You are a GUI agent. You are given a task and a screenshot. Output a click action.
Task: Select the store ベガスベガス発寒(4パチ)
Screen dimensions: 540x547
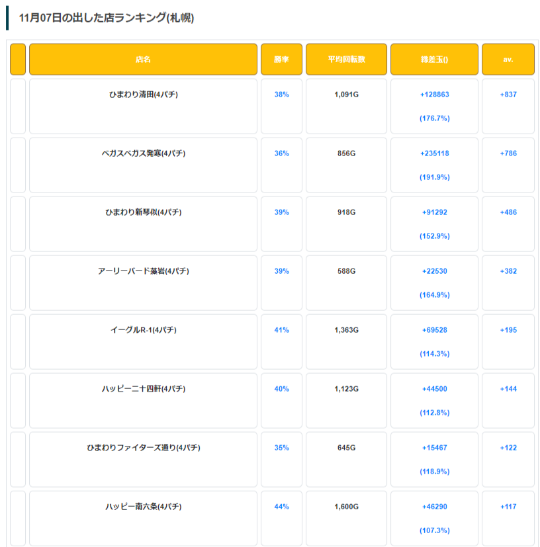point(144,153)
